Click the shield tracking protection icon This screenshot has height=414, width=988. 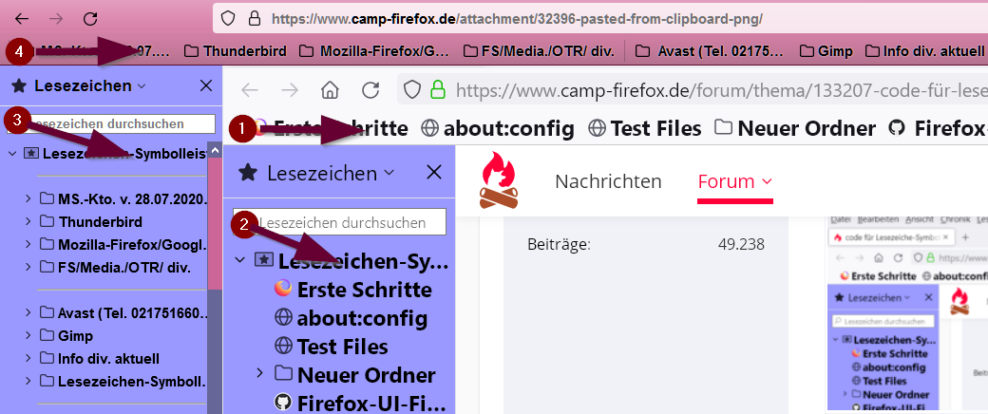[228, 18]
